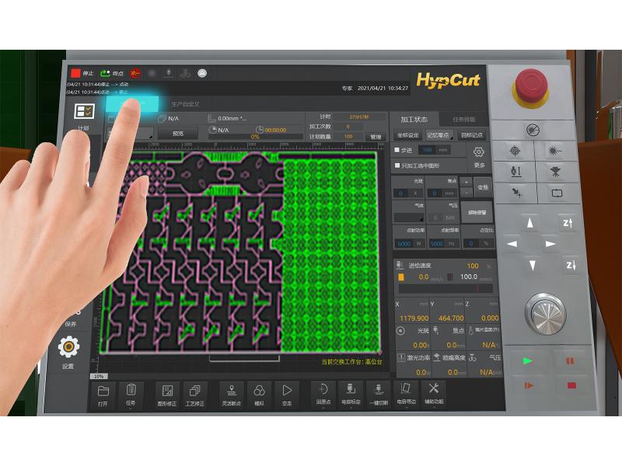The height and width of the screenshot is (466, 622).
Task: Expand the 记忆零点 dropdown button
Action: (439, 134)
